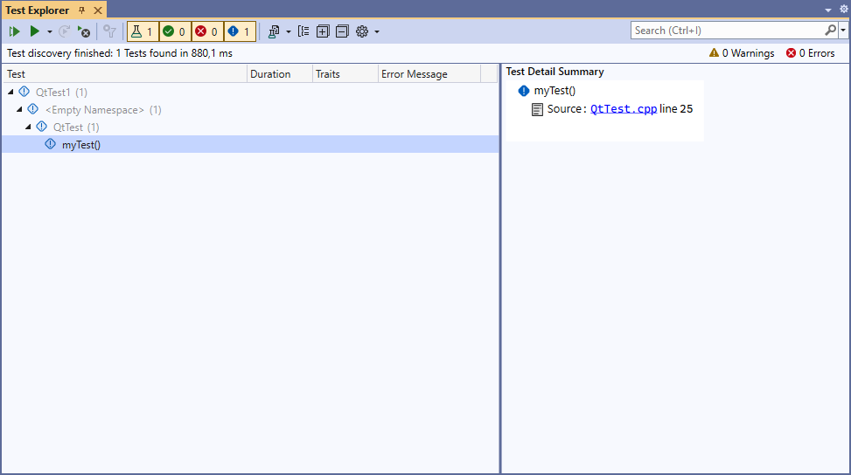
Task: Click the Collapse All icon
Action: click(x=342, y=31)
